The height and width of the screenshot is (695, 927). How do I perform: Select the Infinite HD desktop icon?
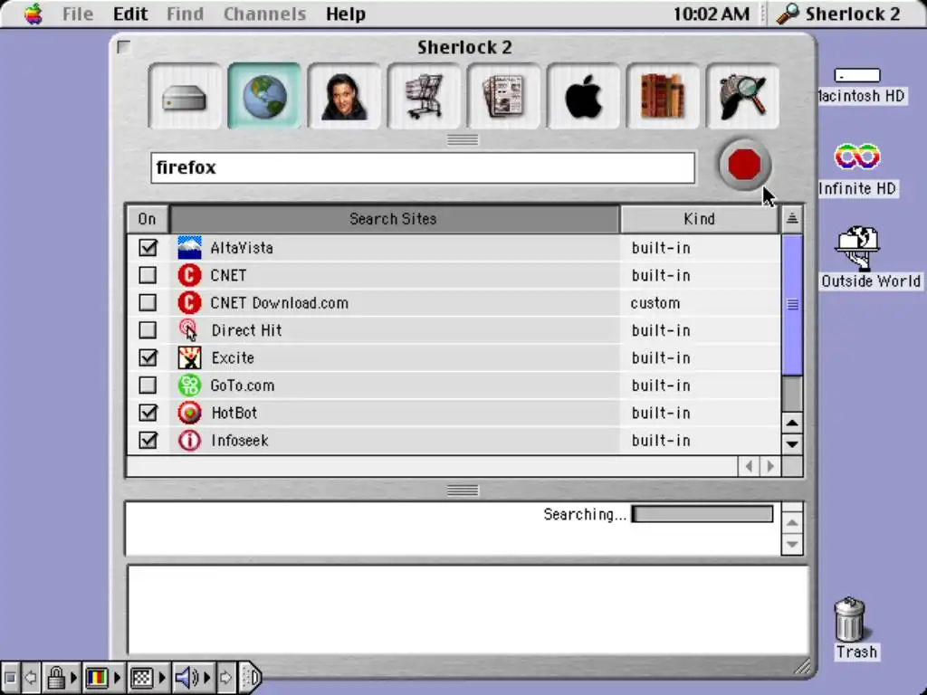click(x=857, y=156)
